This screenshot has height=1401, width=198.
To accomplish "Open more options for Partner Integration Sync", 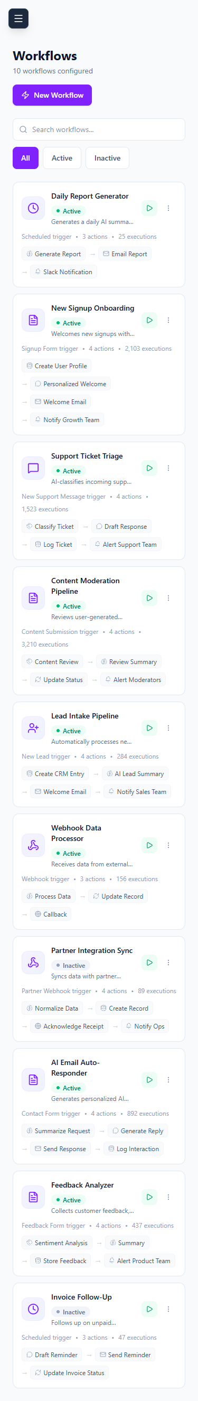I will [x=168, y=963].
